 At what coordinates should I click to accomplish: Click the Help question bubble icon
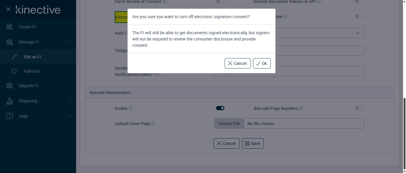pos(10,116)
